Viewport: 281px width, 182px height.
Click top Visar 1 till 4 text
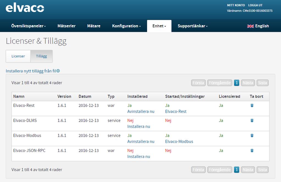[x=37, y=83]
